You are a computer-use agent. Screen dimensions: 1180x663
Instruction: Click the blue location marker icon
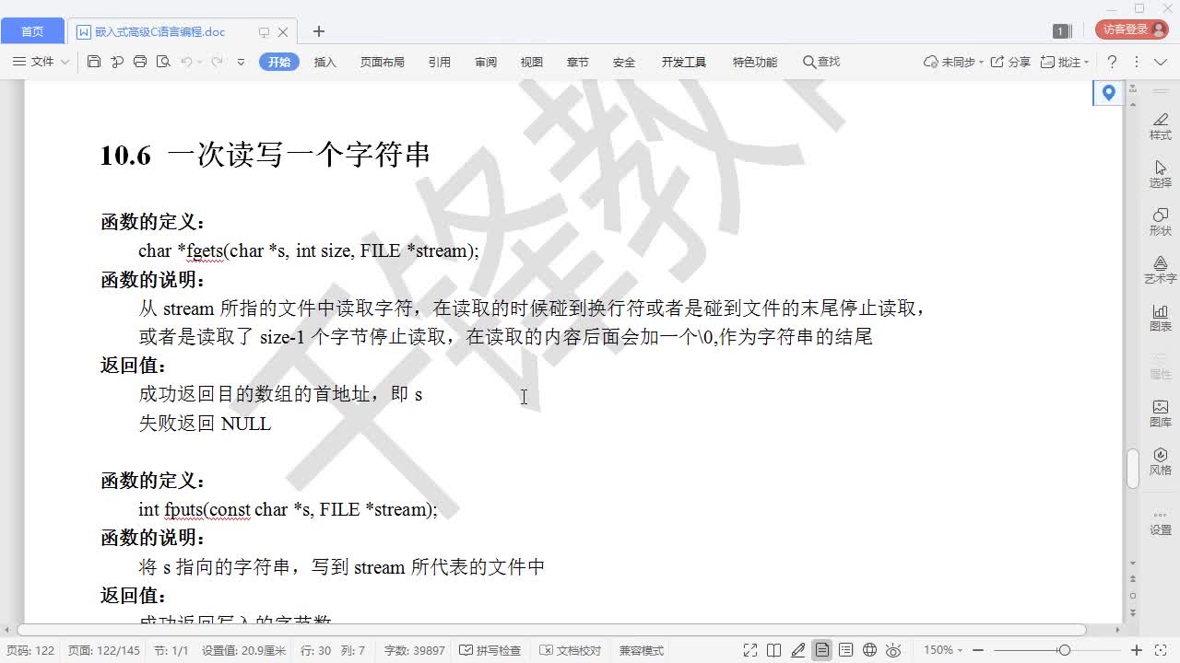point(1108,92)
